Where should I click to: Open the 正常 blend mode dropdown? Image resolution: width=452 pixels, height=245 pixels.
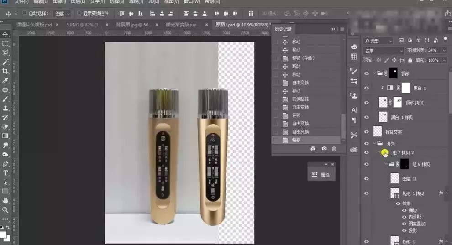tap(383, 51)
